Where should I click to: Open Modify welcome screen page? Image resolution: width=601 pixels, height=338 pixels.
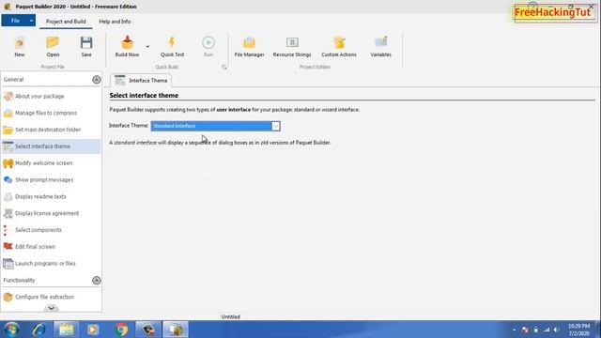(x=51, y=163)
